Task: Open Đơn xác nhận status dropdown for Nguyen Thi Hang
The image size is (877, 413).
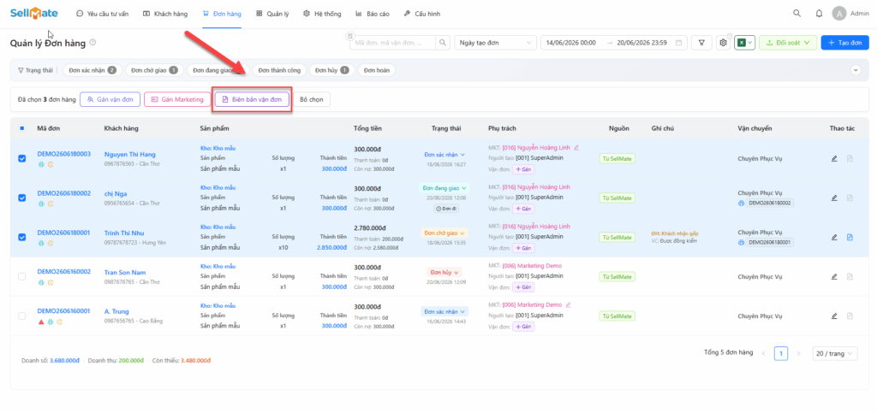Action: [x=444, y=155]
